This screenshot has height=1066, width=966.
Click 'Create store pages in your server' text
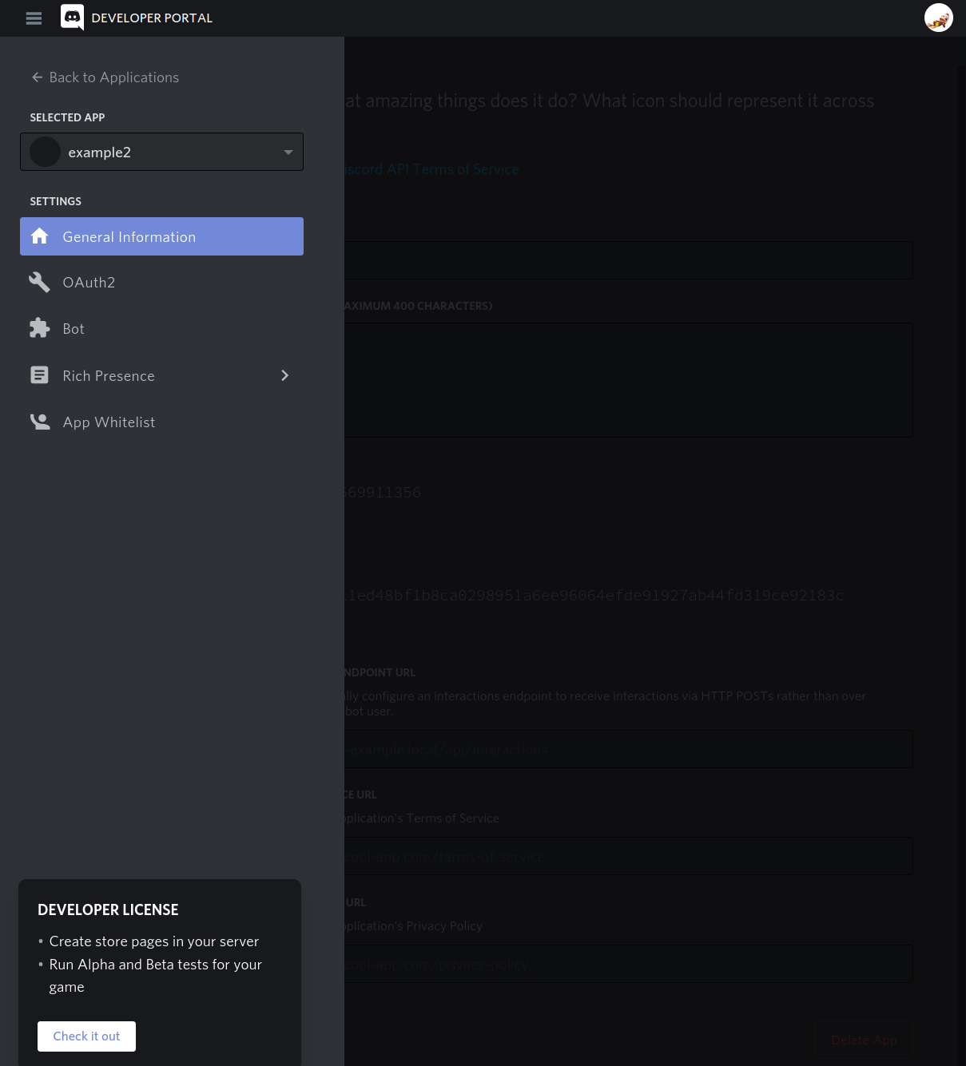154,941
